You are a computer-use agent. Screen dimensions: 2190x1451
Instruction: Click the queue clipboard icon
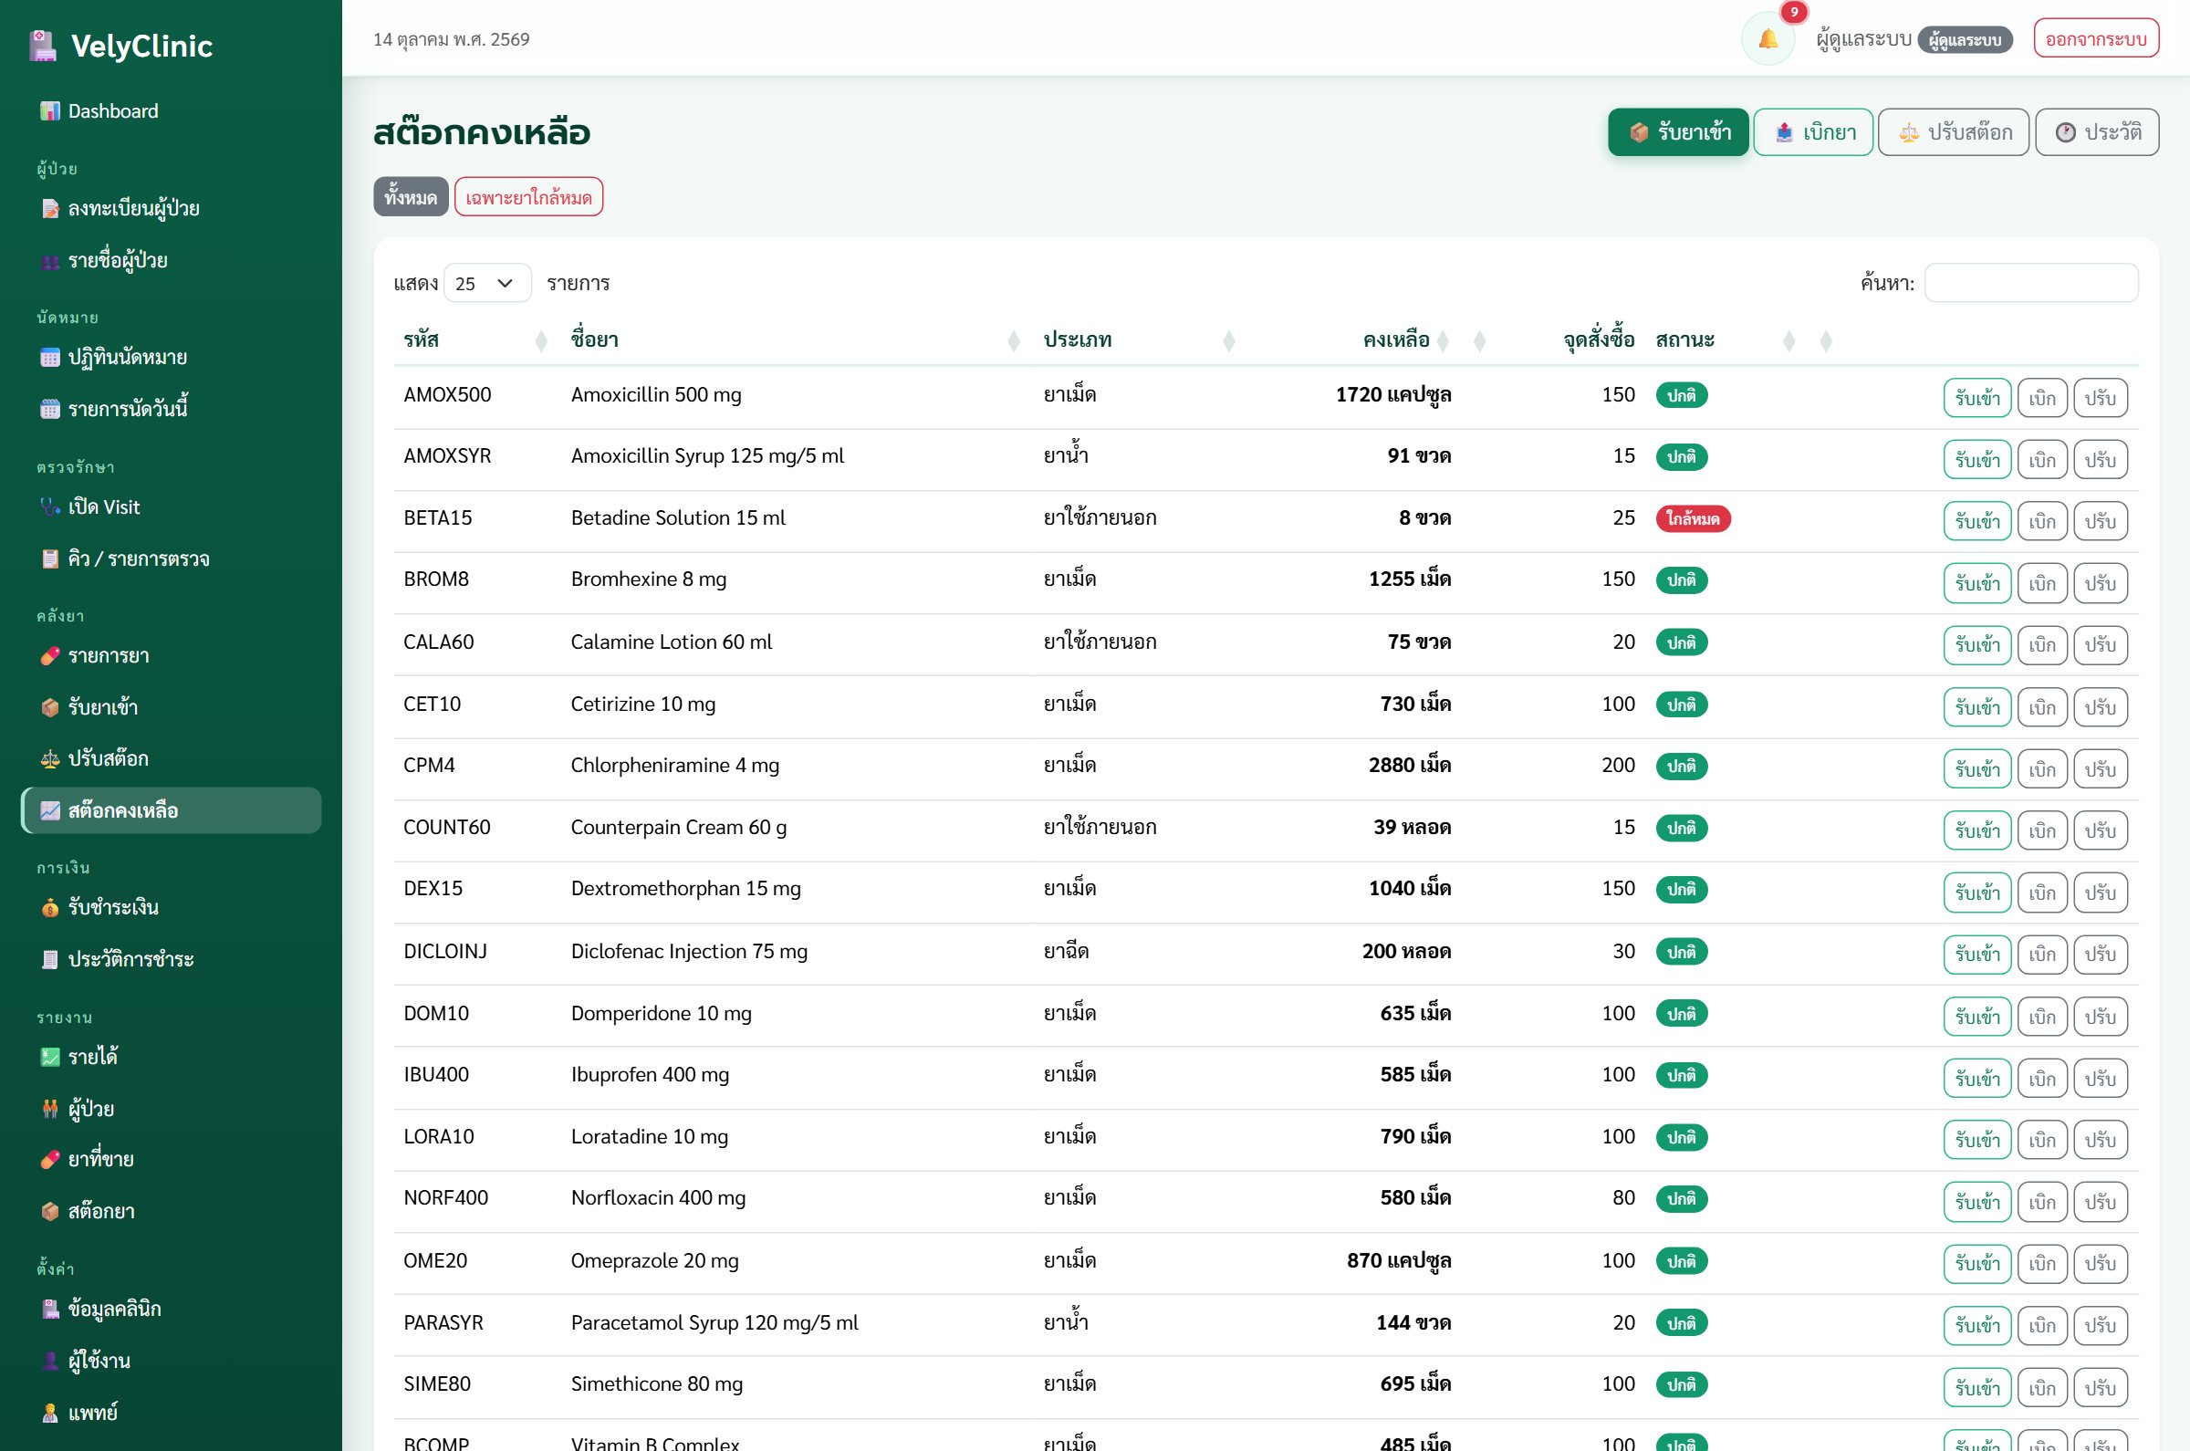pyautogui.click(x=50, y=558)
